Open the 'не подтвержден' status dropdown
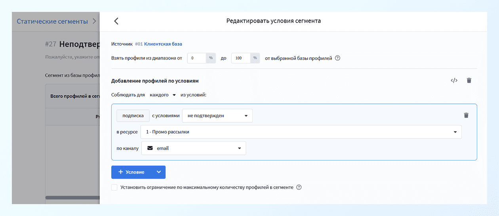499x216 pixels. tap(217, 116)
